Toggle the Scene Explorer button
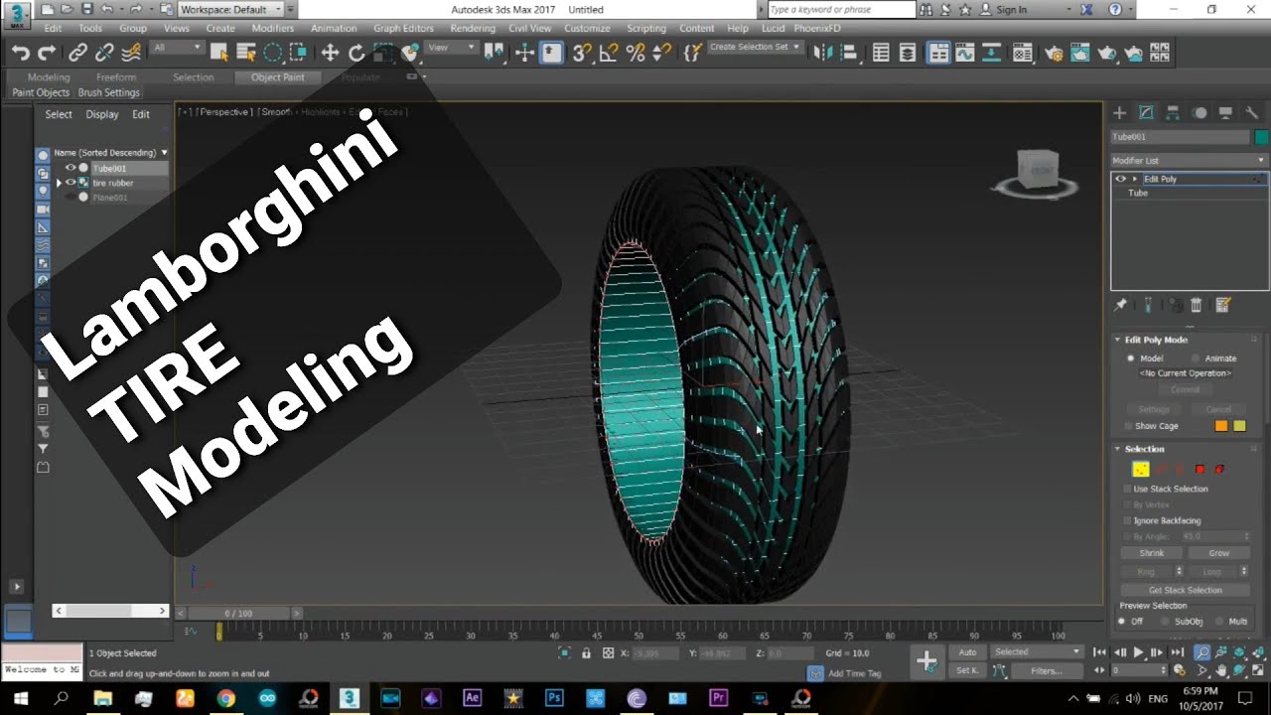The height and width of the screenshot is (715, 1271). click(x=881, y=53)
